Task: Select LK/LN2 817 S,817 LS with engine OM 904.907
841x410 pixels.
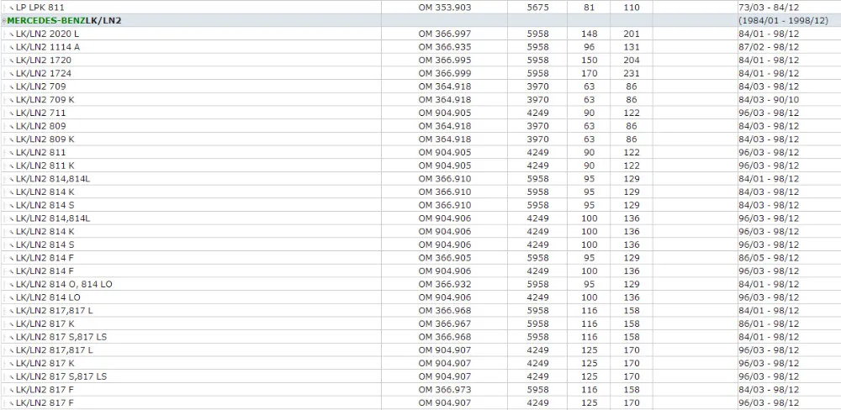Action: pyautogui.click(x=61, y=376)
